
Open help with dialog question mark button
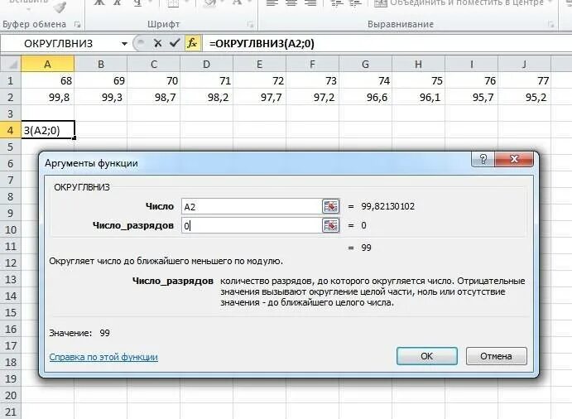click(x=483, y=159)
